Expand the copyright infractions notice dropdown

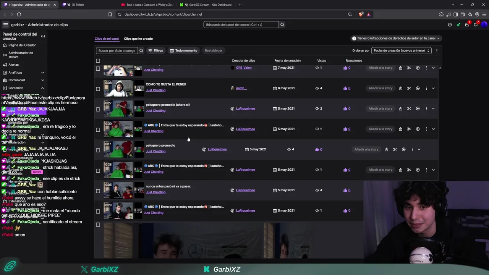tap(396, 38)
